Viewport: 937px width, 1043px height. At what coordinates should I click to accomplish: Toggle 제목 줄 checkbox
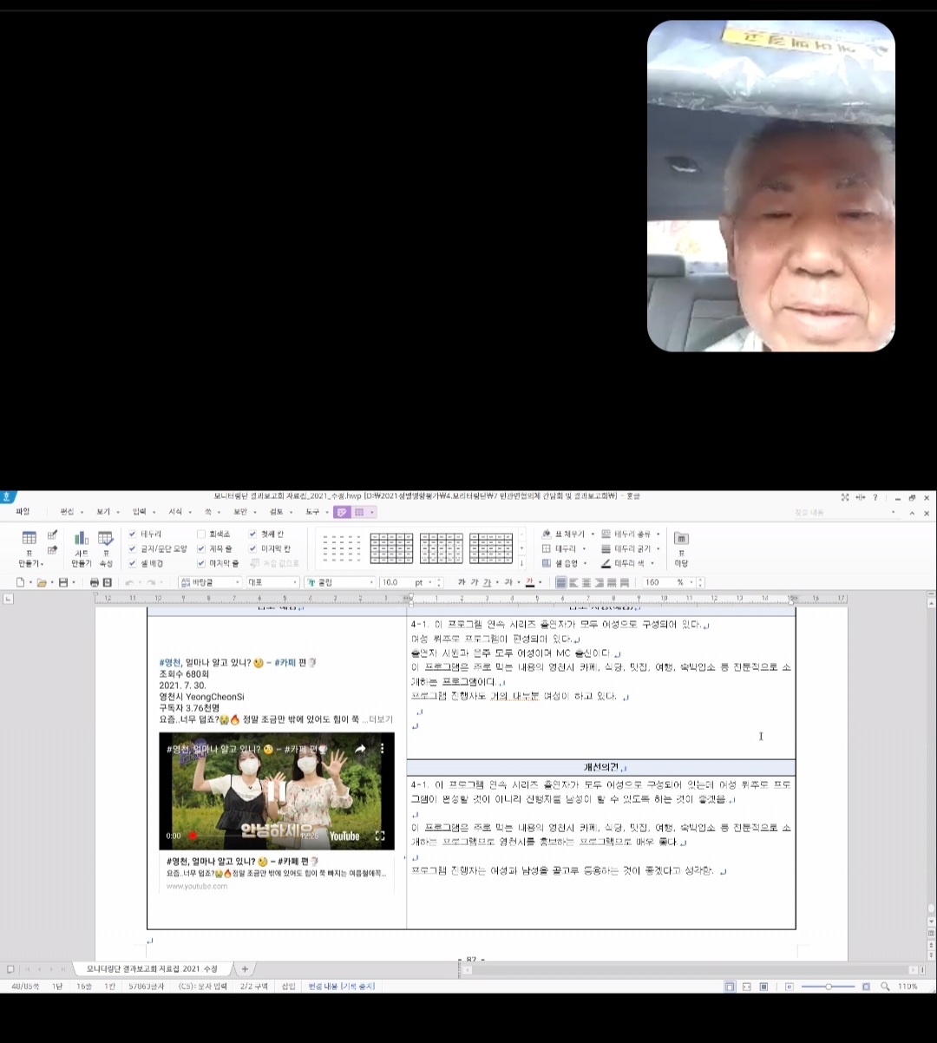[x=201, y=548]
